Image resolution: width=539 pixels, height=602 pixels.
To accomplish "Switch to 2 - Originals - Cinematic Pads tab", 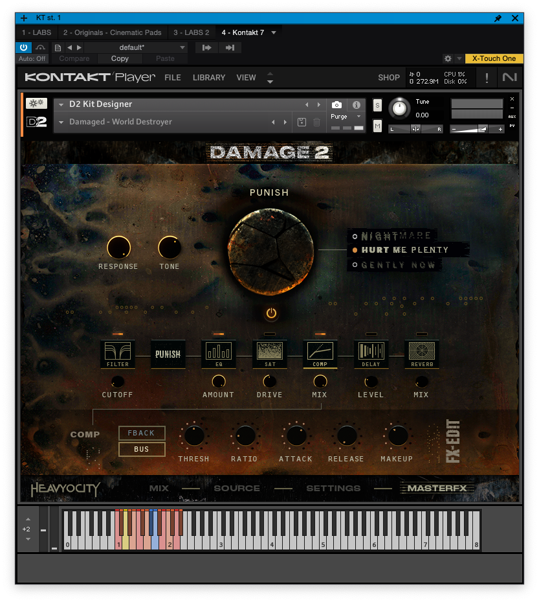I will (x=113, y=32).
